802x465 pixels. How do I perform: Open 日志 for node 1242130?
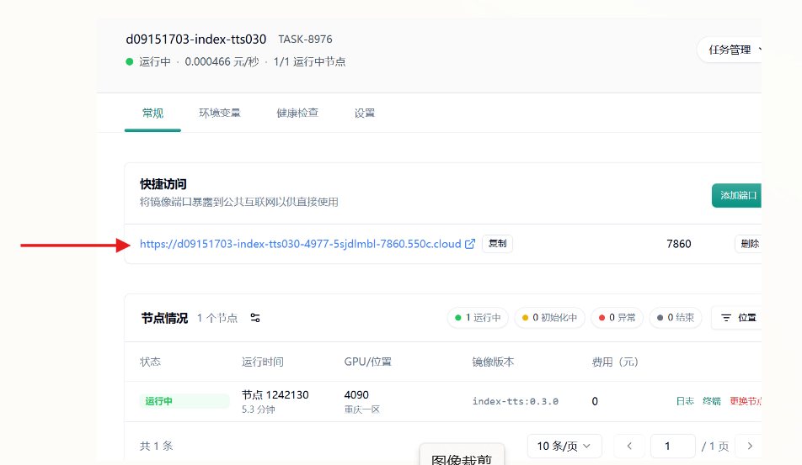[x=685, y=401]
